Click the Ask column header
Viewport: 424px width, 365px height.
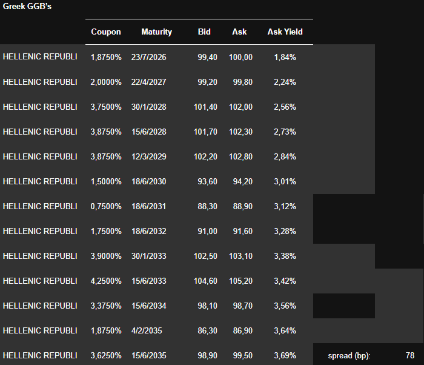point(239,32)
